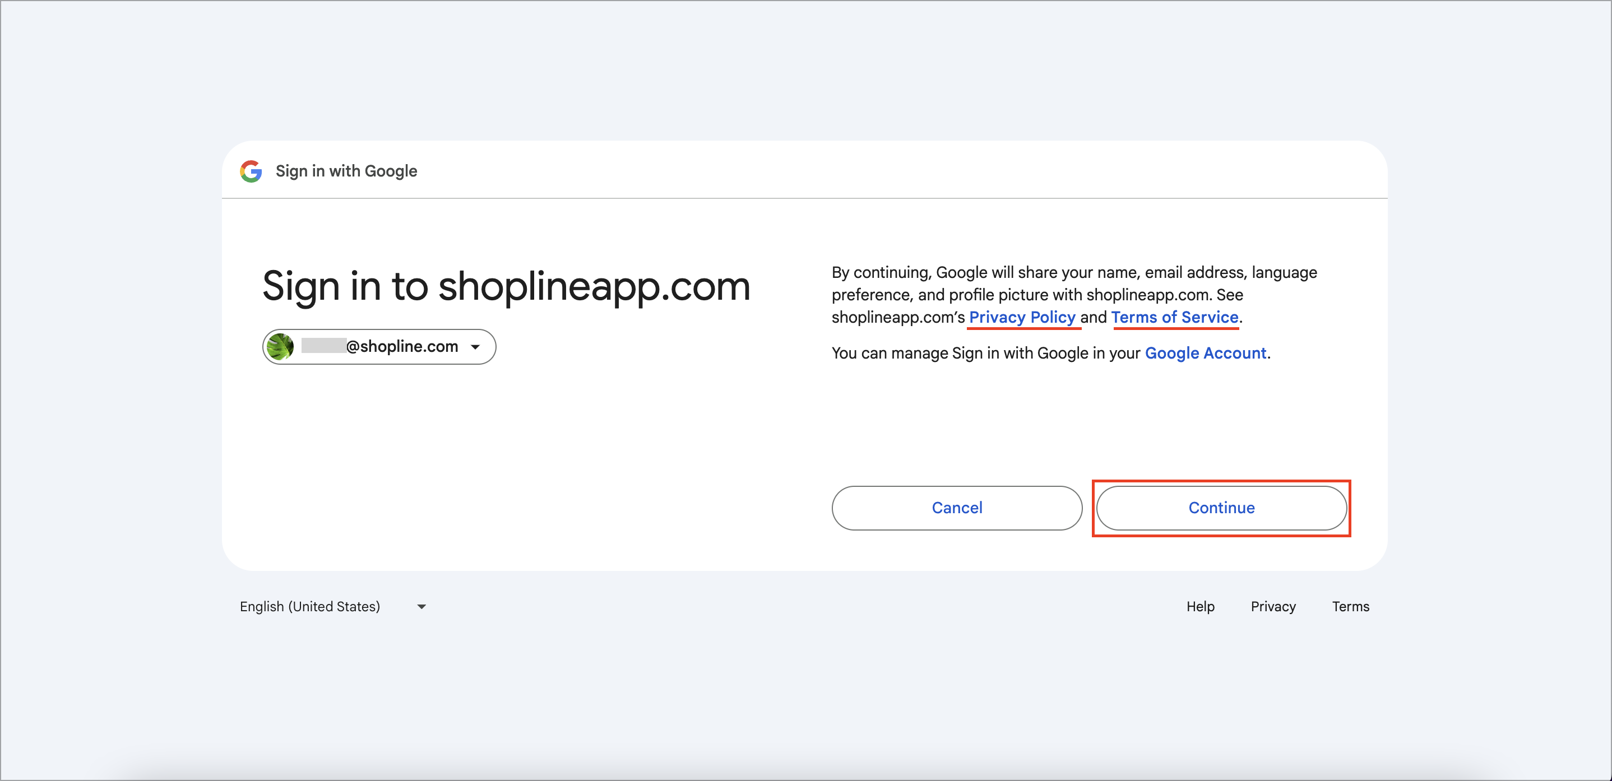Image resolution: width=1612 pixels, height=781 pixels.
Task: Expand the account chooser dropdown arrow
Action: click(476, 347)
